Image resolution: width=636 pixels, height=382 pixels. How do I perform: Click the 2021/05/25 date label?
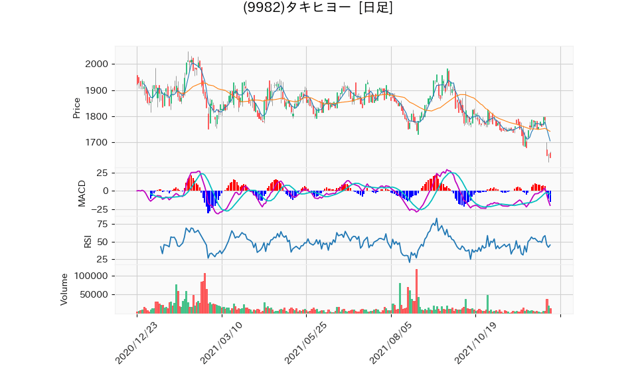[x=305, y=343]
